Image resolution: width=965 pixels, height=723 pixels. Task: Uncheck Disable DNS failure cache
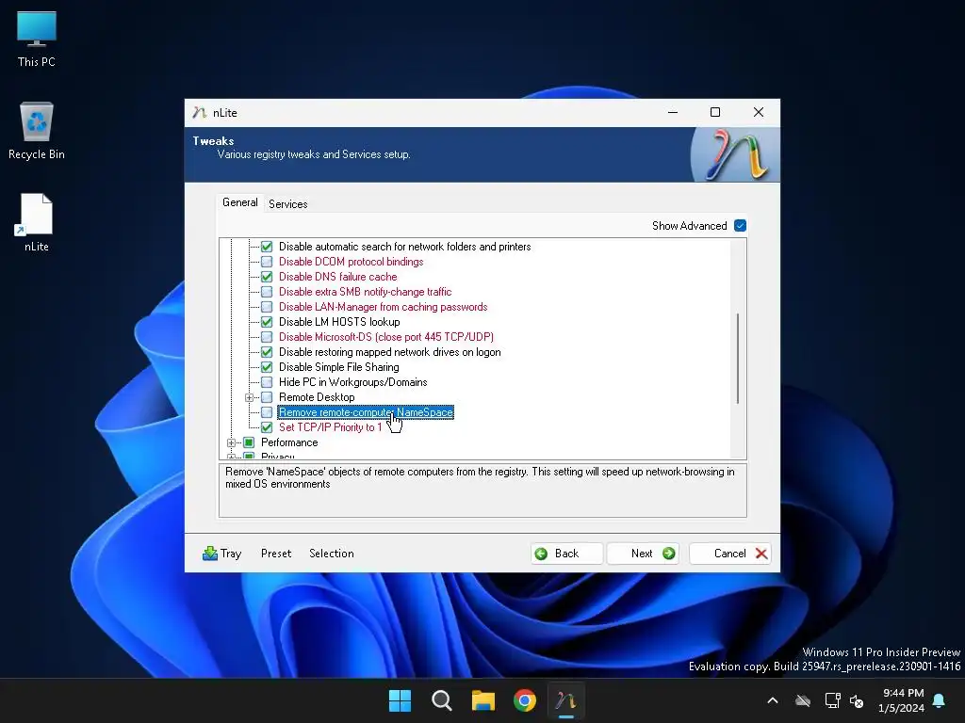pos(267,277)
